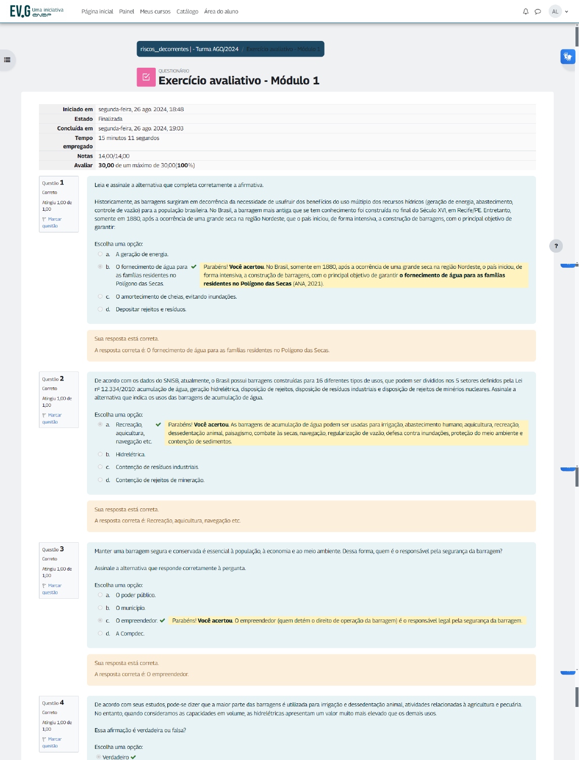
Task: Choose 'O poder público' radio option
Action: point(100,595)
